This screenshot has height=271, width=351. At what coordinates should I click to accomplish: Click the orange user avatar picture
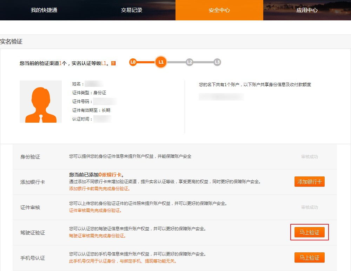(41, 102)
